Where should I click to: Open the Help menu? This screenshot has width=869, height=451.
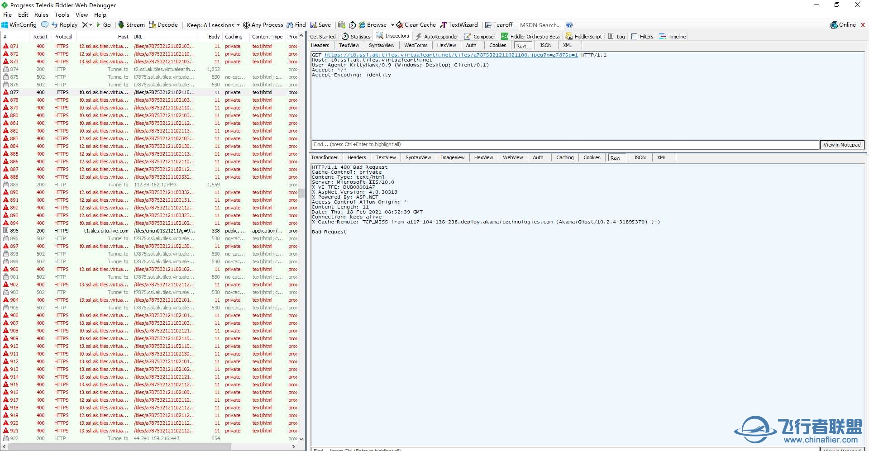pos(100,14)
